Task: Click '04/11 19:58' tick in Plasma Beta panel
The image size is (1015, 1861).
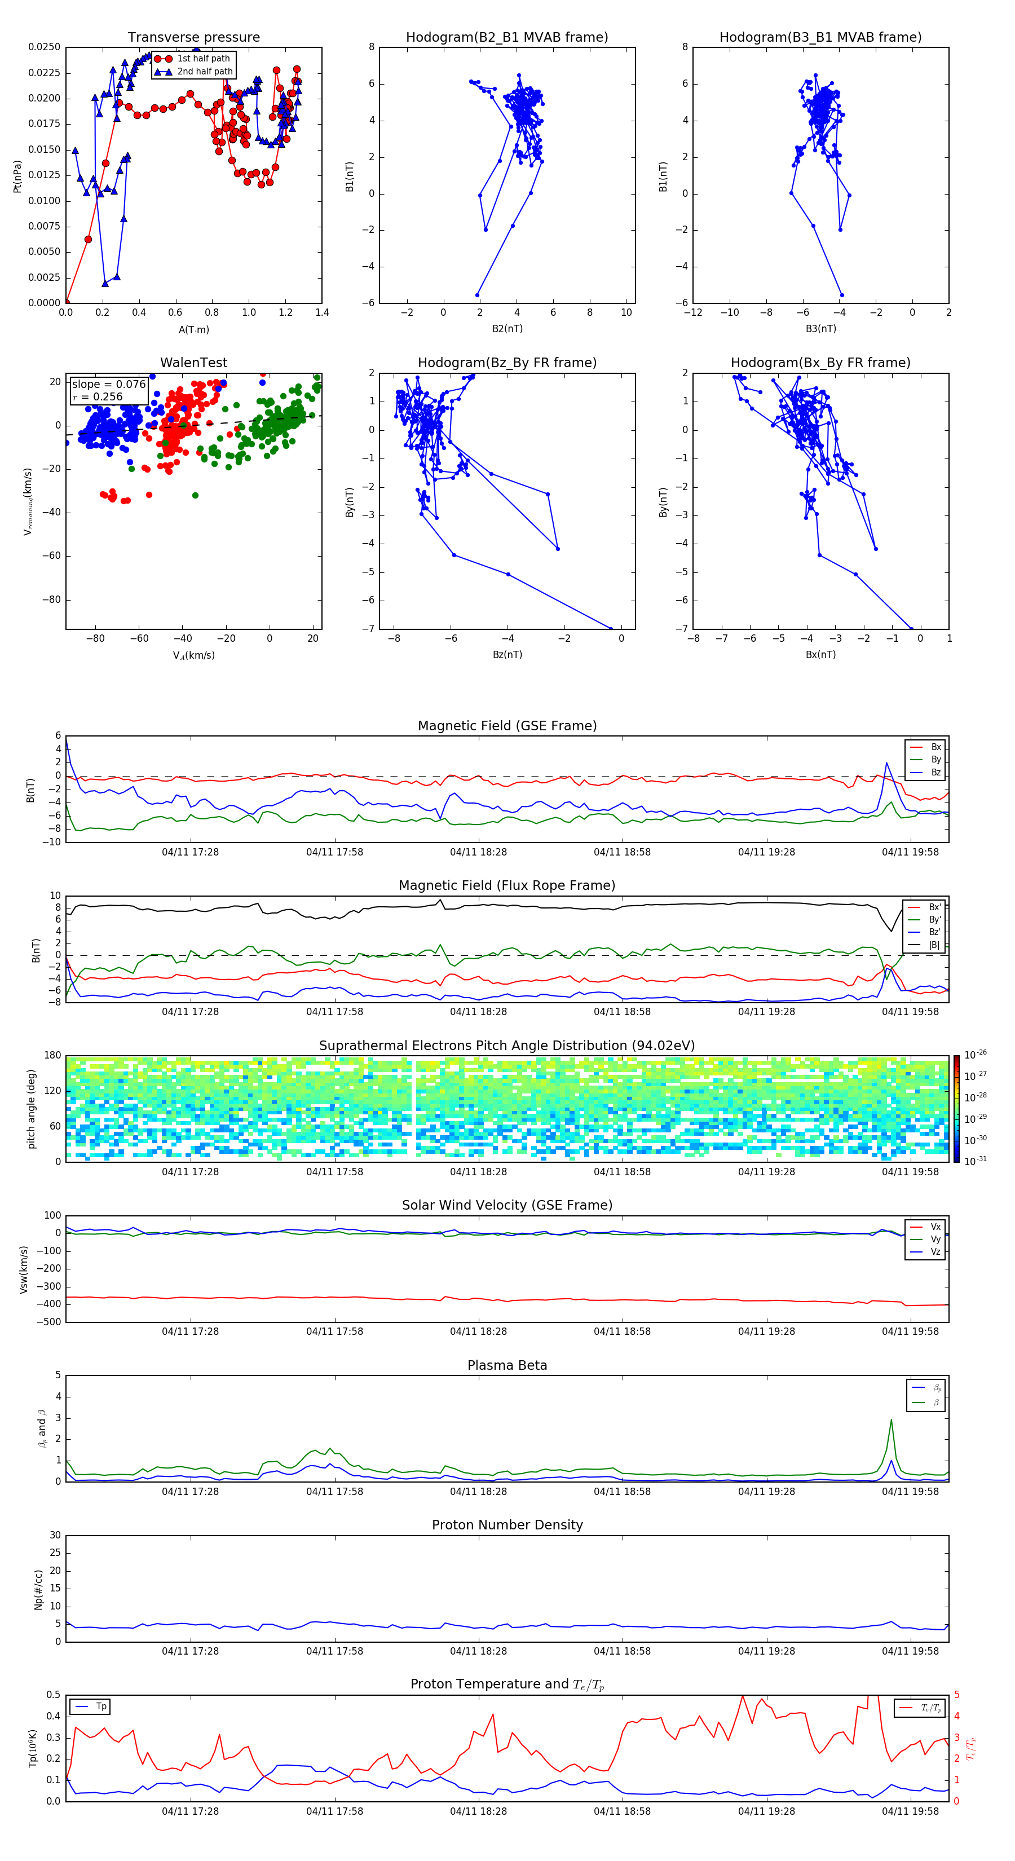Action: point(910,1492)
